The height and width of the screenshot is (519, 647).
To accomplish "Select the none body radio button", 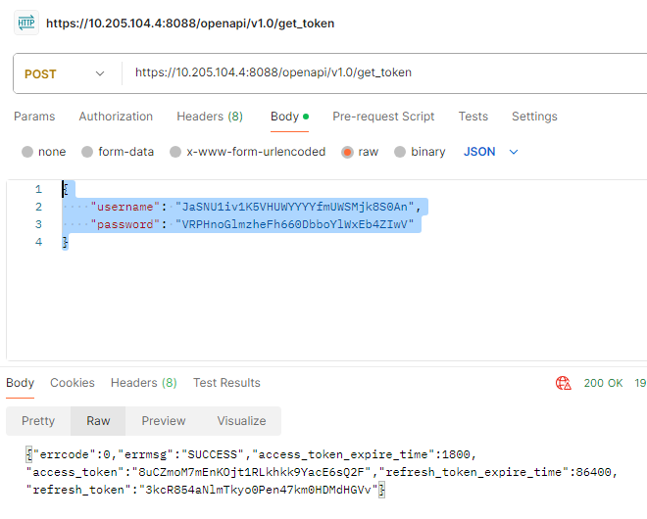I will pyautogui.click(x=27, y=152).
